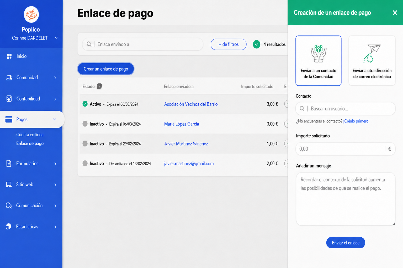Click the 2,00 € amount cell
Viewport: 403px width, 268px height.
point(272,163)
